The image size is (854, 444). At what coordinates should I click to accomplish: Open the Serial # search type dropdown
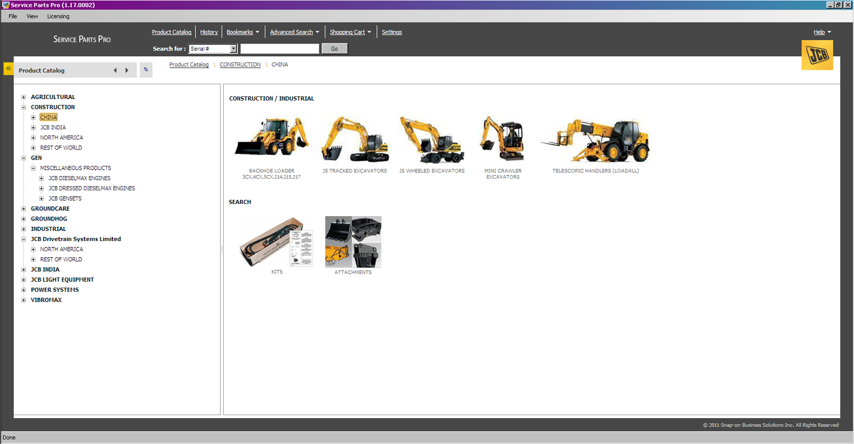(x=233, y=49)
